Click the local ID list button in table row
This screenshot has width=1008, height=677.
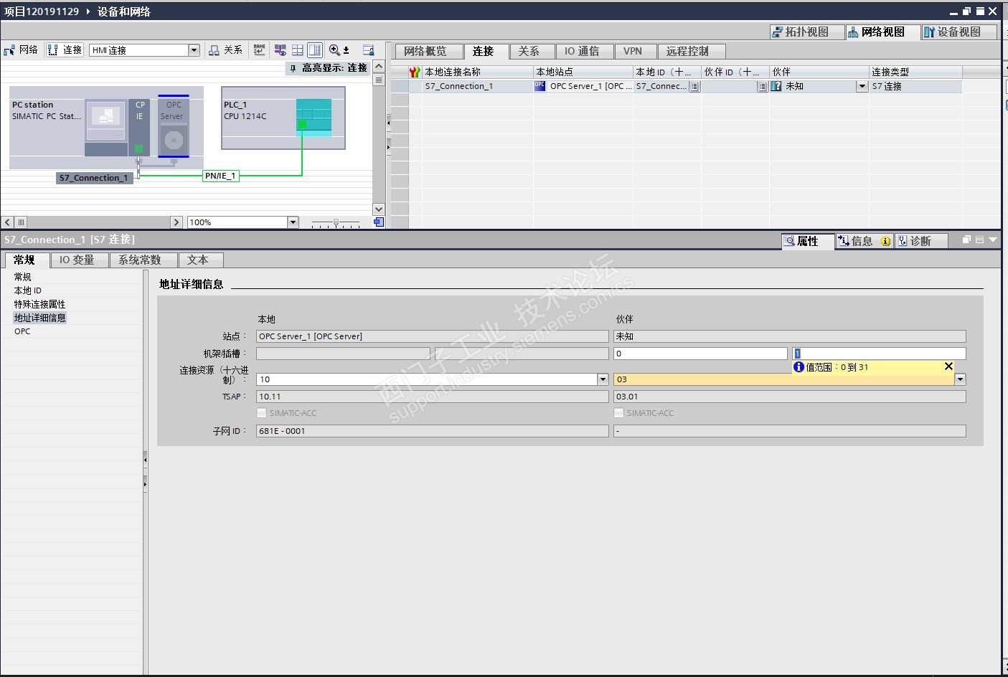pyautogui.click(x=694, y=86)
